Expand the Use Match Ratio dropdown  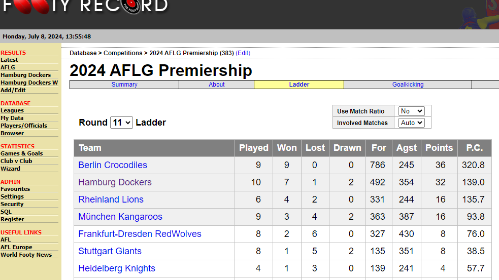412,111
